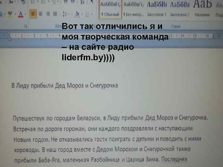The height and width of the screenshot is (167, 223).
Task: Click the line starting 'Путешествуя по городам Беларуси'
Action: (x=110, y=118)
